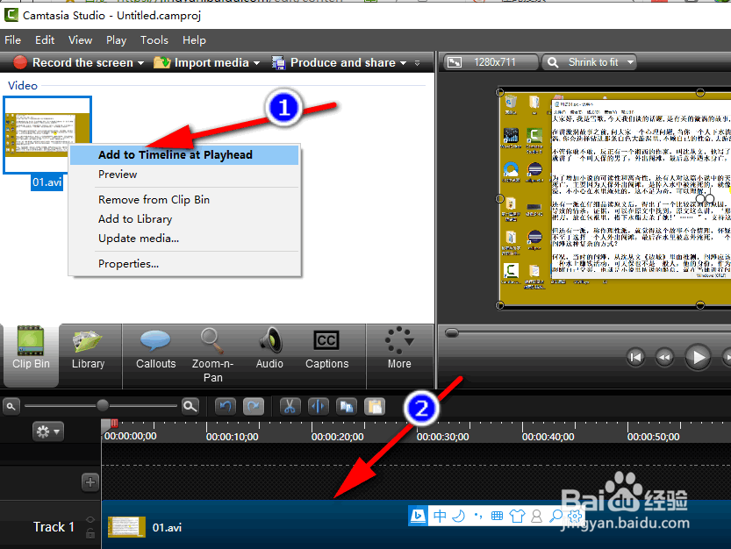Choose Add to Timeline at Playhead
This screenshot has width=731, height=549.
click(x=184, y=154)
